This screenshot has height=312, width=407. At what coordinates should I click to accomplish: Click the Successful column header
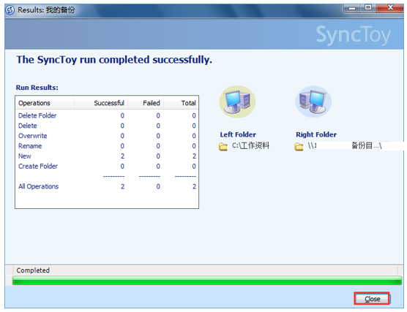(x=101, y=103)
